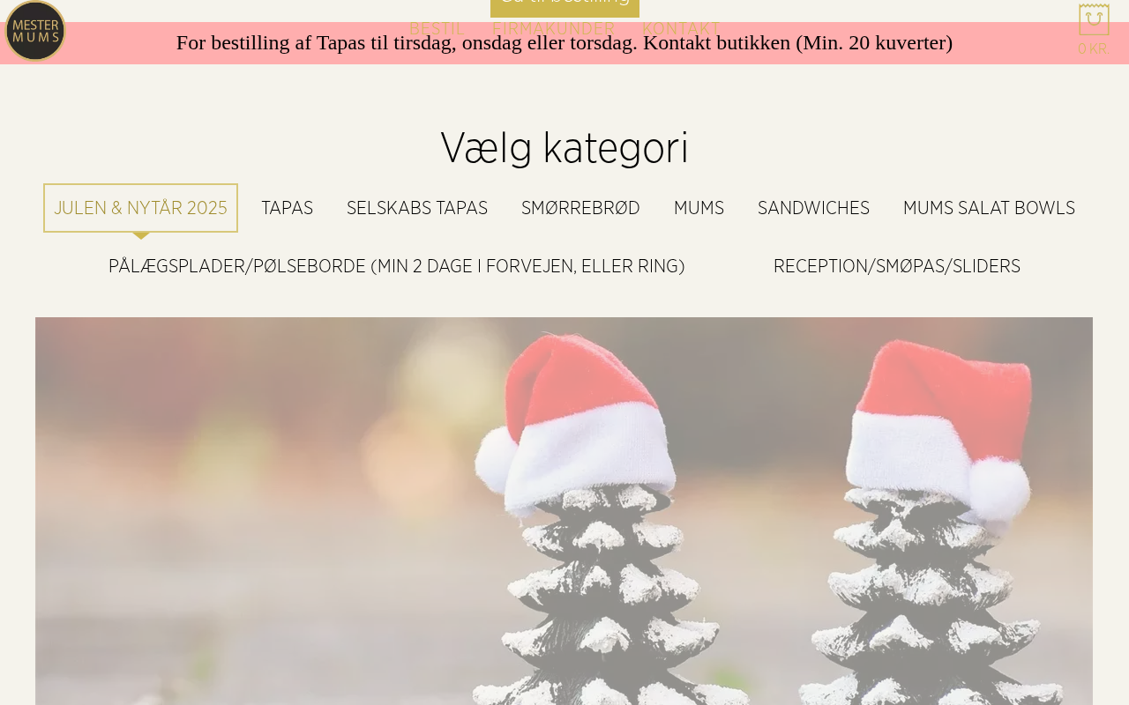Open the shopping bag cart icon
This screenshot has width=1129, height=705.
1094,19
